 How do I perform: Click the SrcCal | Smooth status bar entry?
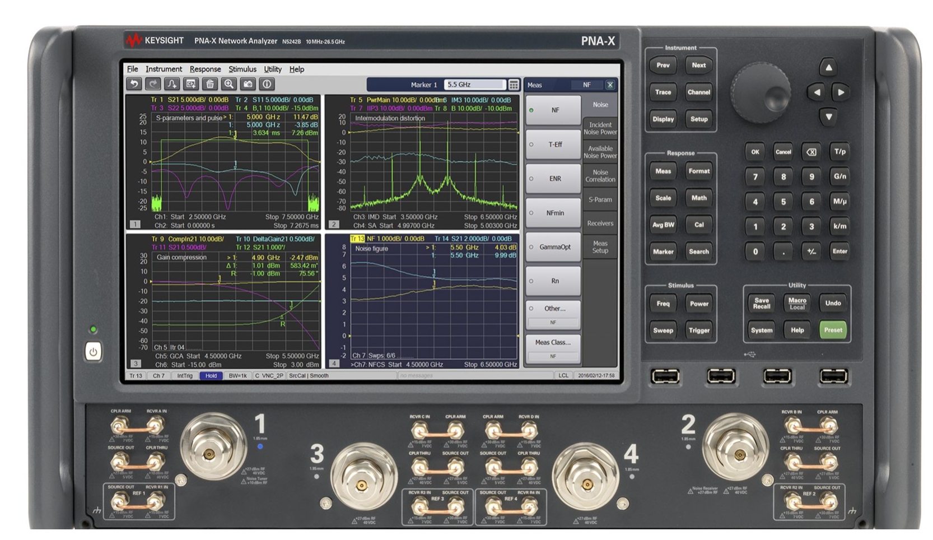(x=309, y=376)
